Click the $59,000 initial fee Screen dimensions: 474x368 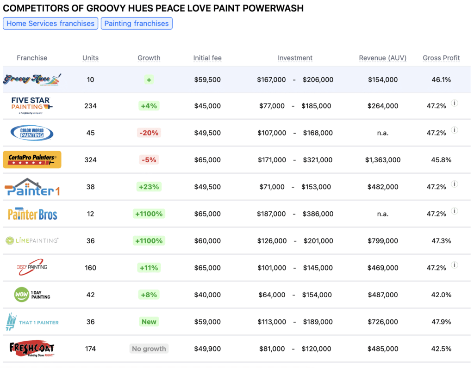(x=207, y=321)
